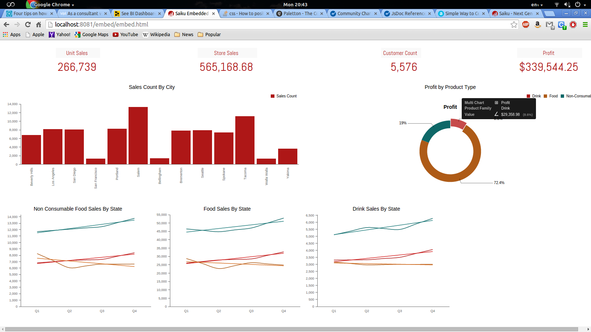591x332 pixels.
Task: Open the red stop-hand extension icon
Action: pyautogui.click(x=573, y=24)
